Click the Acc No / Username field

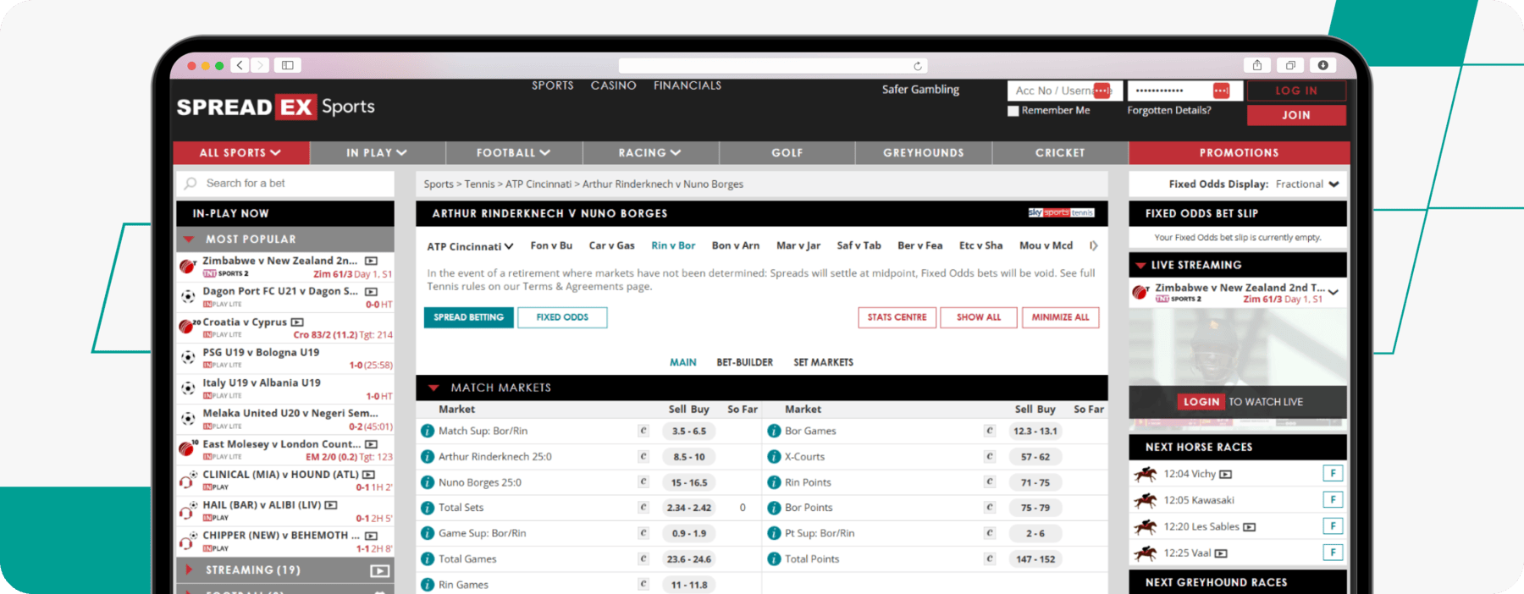(1065, 91)
